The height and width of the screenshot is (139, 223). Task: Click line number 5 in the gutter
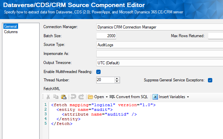46,123
